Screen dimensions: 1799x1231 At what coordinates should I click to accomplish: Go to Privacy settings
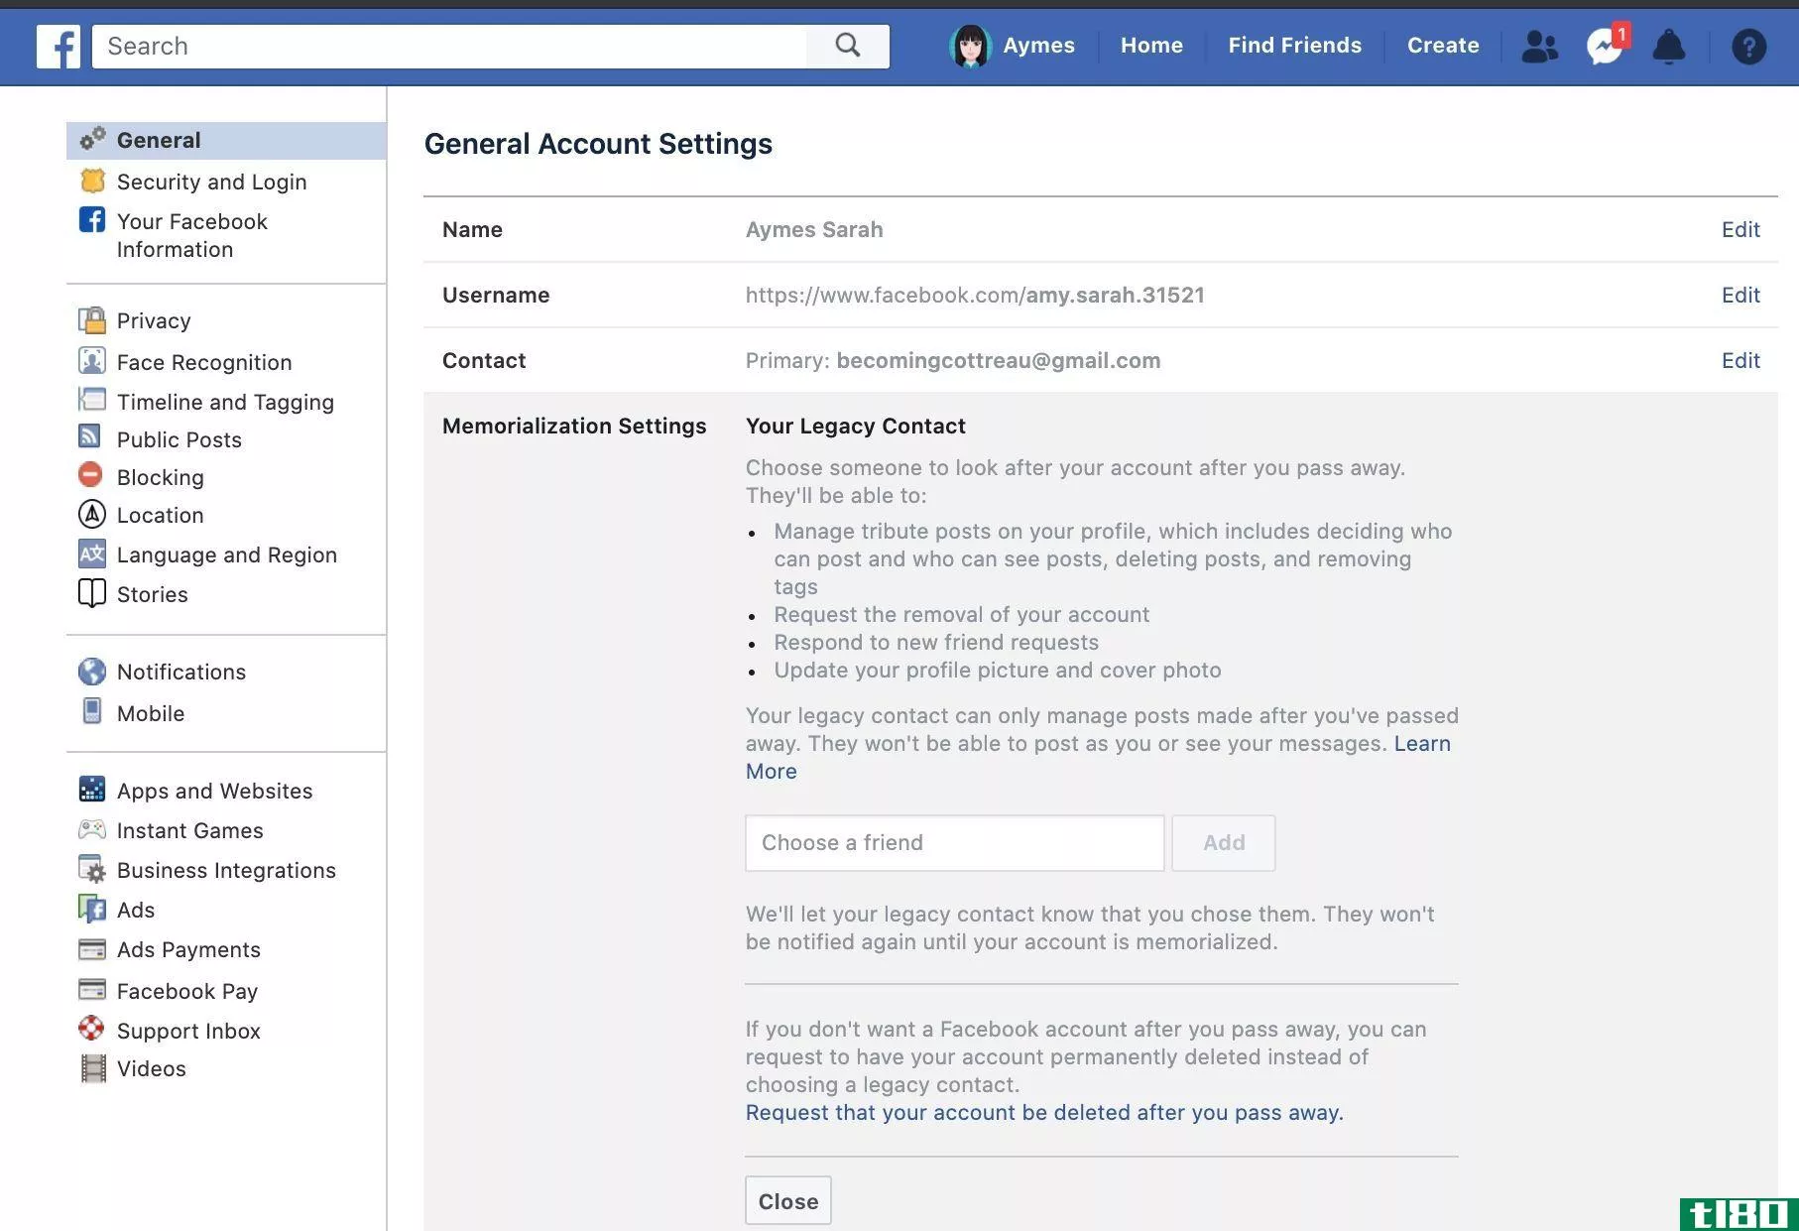154,320
